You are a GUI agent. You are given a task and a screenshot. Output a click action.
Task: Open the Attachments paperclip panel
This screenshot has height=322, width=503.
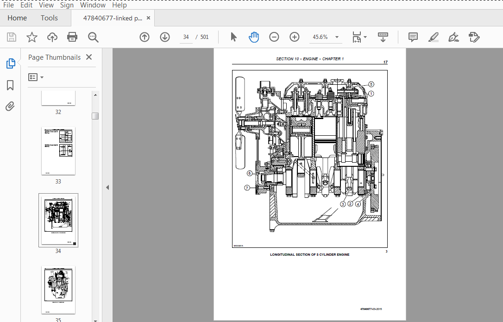(x=10, y=106)
